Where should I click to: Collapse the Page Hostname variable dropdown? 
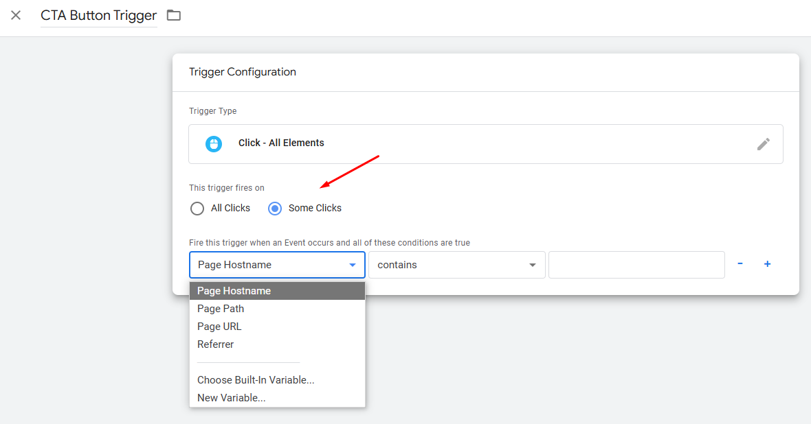pyautogui.click(x=277, y=265)
